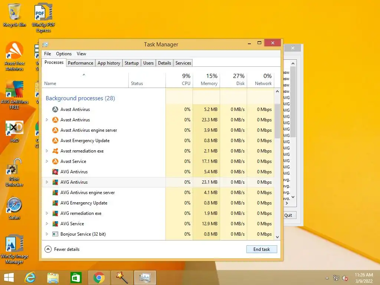Click the background window scroll right arrow
Image resolution: width=380 pixels, height=285 pixels.
coord(287,203)
